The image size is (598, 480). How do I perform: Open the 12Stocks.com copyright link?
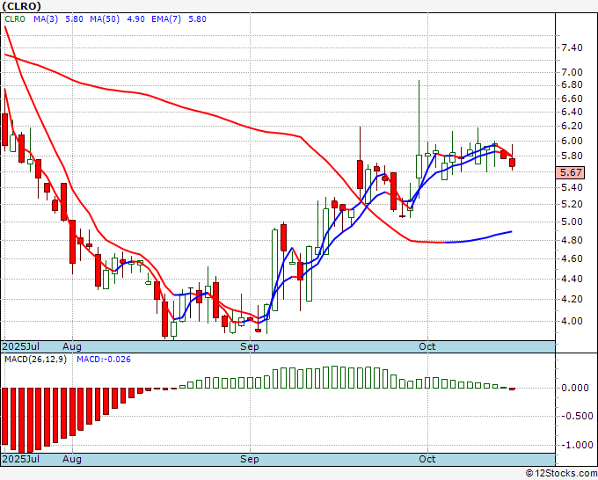(x=561, y=473)
